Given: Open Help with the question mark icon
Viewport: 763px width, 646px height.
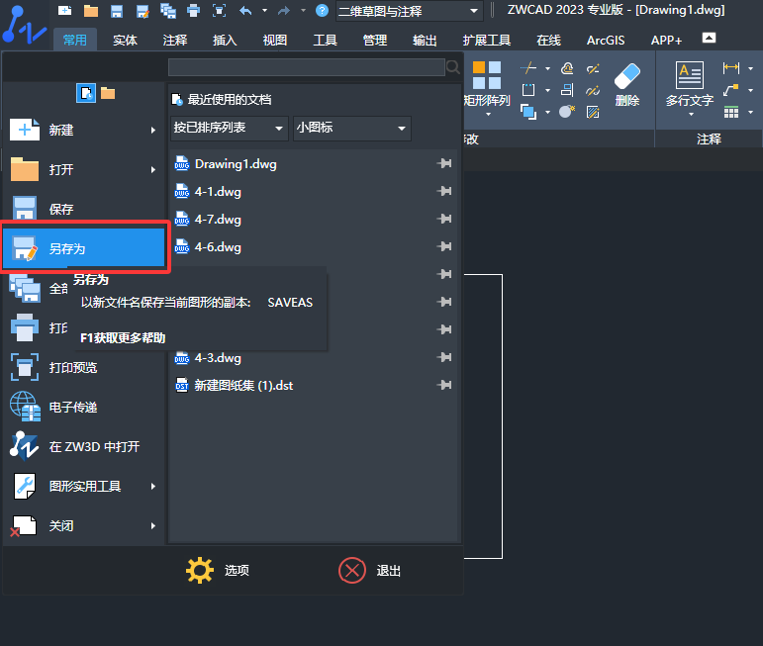Looking at the screenshot, I should pos(323,10).
